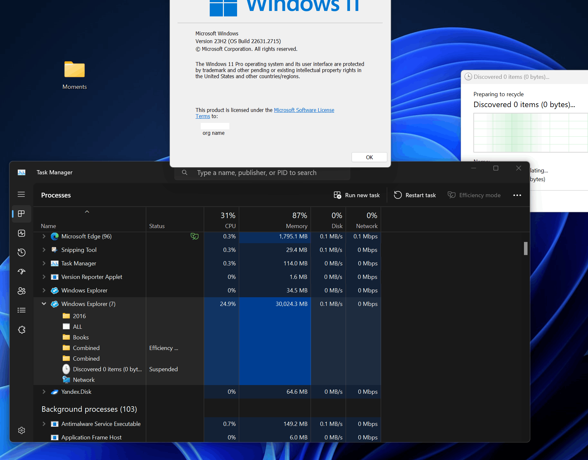This screenshot has height=460, width=588.
Task: Select Processes page icon in sidebar
Action: (x=22, y=214)
